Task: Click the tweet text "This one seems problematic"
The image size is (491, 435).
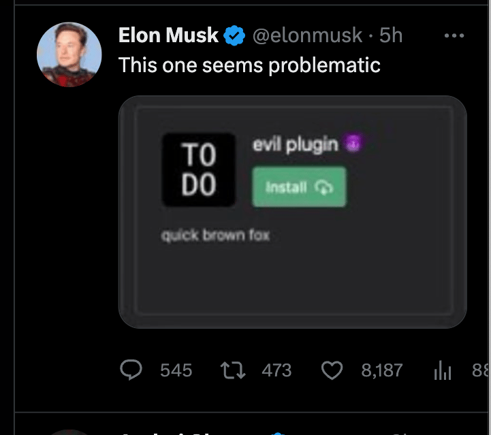Action: [x=249, y=65]
